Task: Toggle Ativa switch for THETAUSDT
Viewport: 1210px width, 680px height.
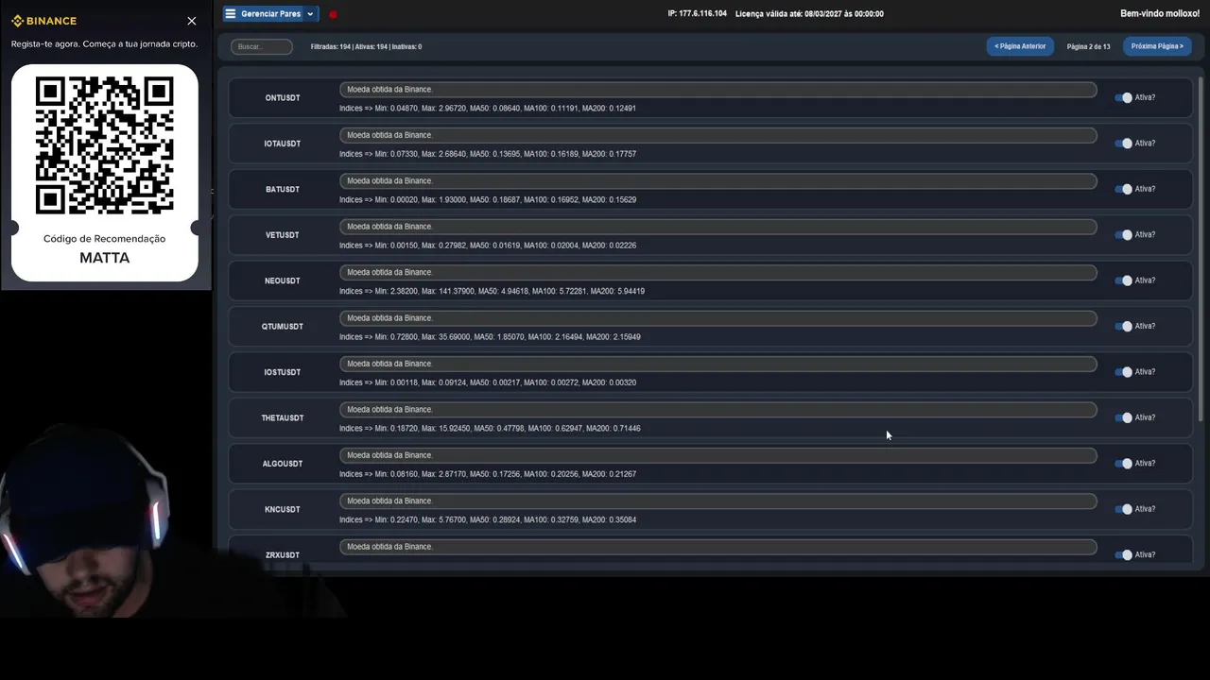Action: click(1123, 417)
